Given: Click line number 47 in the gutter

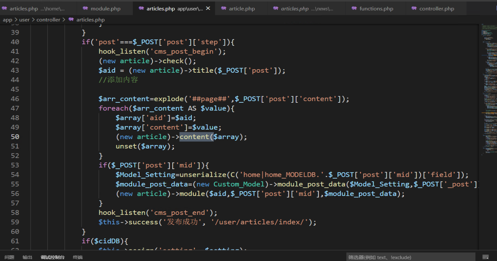Looking at the screenshot, I should point(15,108).
